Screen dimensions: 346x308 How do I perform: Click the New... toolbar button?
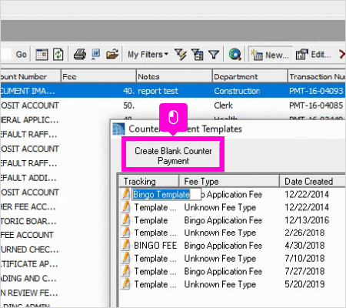[270, 55]
